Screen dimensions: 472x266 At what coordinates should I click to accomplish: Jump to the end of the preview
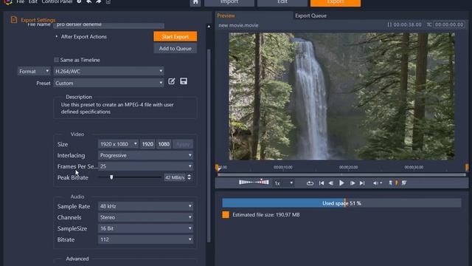(x=362, y=183)
